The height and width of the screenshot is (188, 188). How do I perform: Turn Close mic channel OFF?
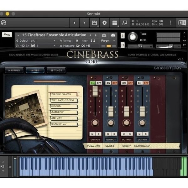114,83
